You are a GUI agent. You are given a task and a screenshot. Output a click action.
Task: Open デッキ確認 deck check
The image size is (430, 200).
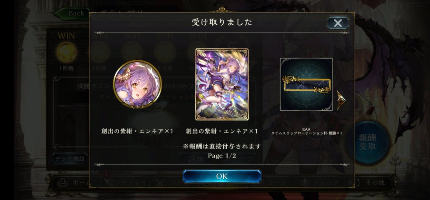click(x=70, y=159)
